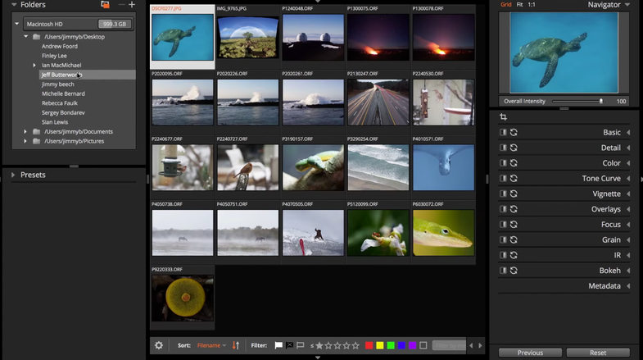
Task: Filter by white pick flag
Action: coord(278,346)
